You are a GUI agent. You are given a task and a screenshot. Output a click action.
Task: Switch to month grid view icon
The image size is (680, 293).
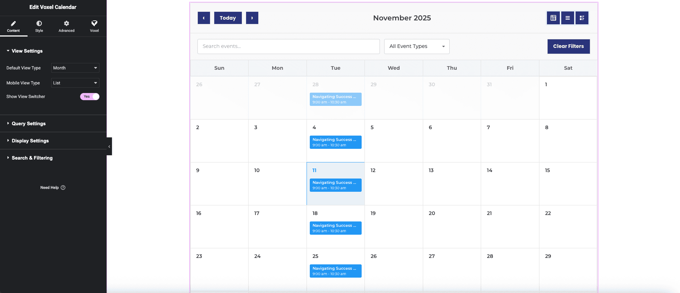pos(553,18)
